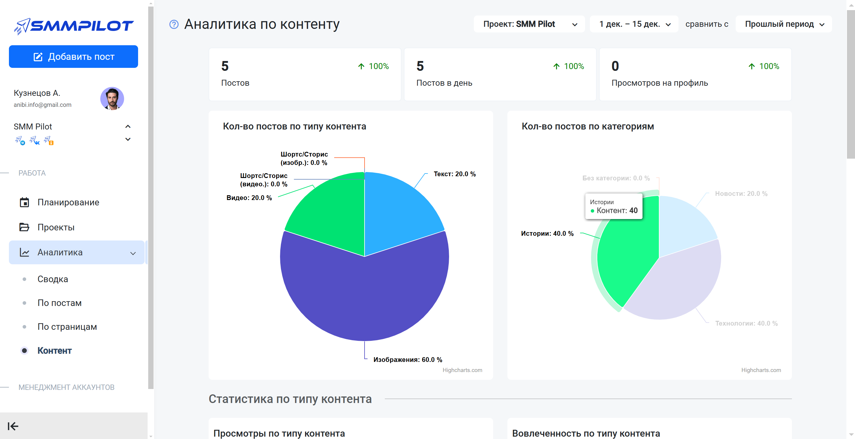
Task: Click the help question mark icon
Action: point(174,24)
